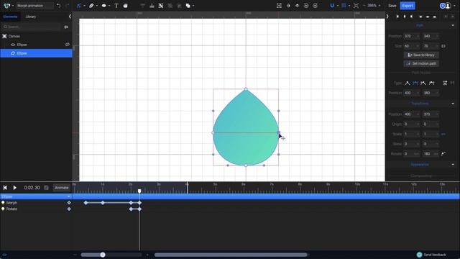Click the align vertically toolbar icon

(x=152, y=6)
